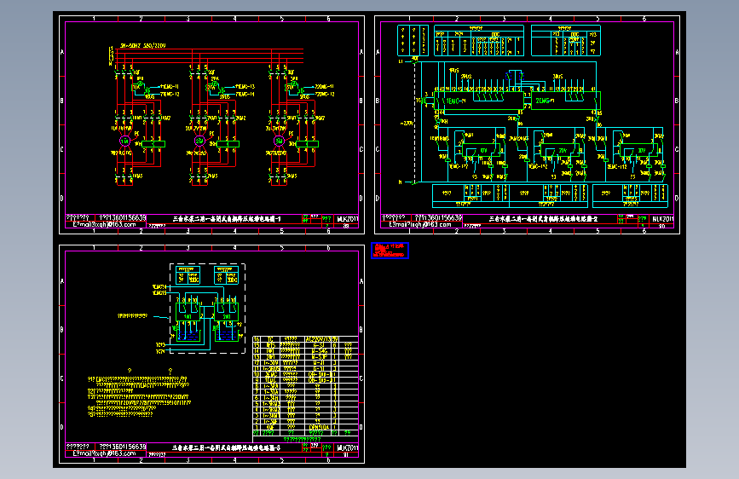Click the 163.com email text in sheet 1
Image resolution: width=739 pixels, height=479 pixels.
104,224
